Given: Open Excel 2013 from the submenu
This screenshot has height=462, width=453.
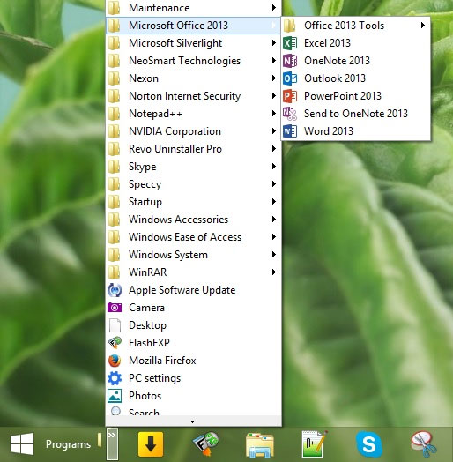Looking at the screenshot, I should 356,43.
